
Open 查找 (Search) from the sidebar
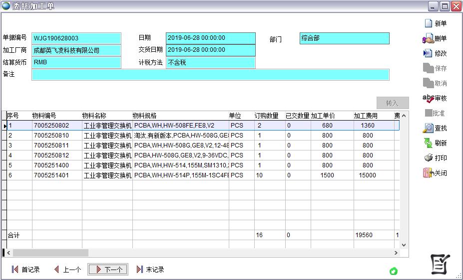(x=428, y=128)
